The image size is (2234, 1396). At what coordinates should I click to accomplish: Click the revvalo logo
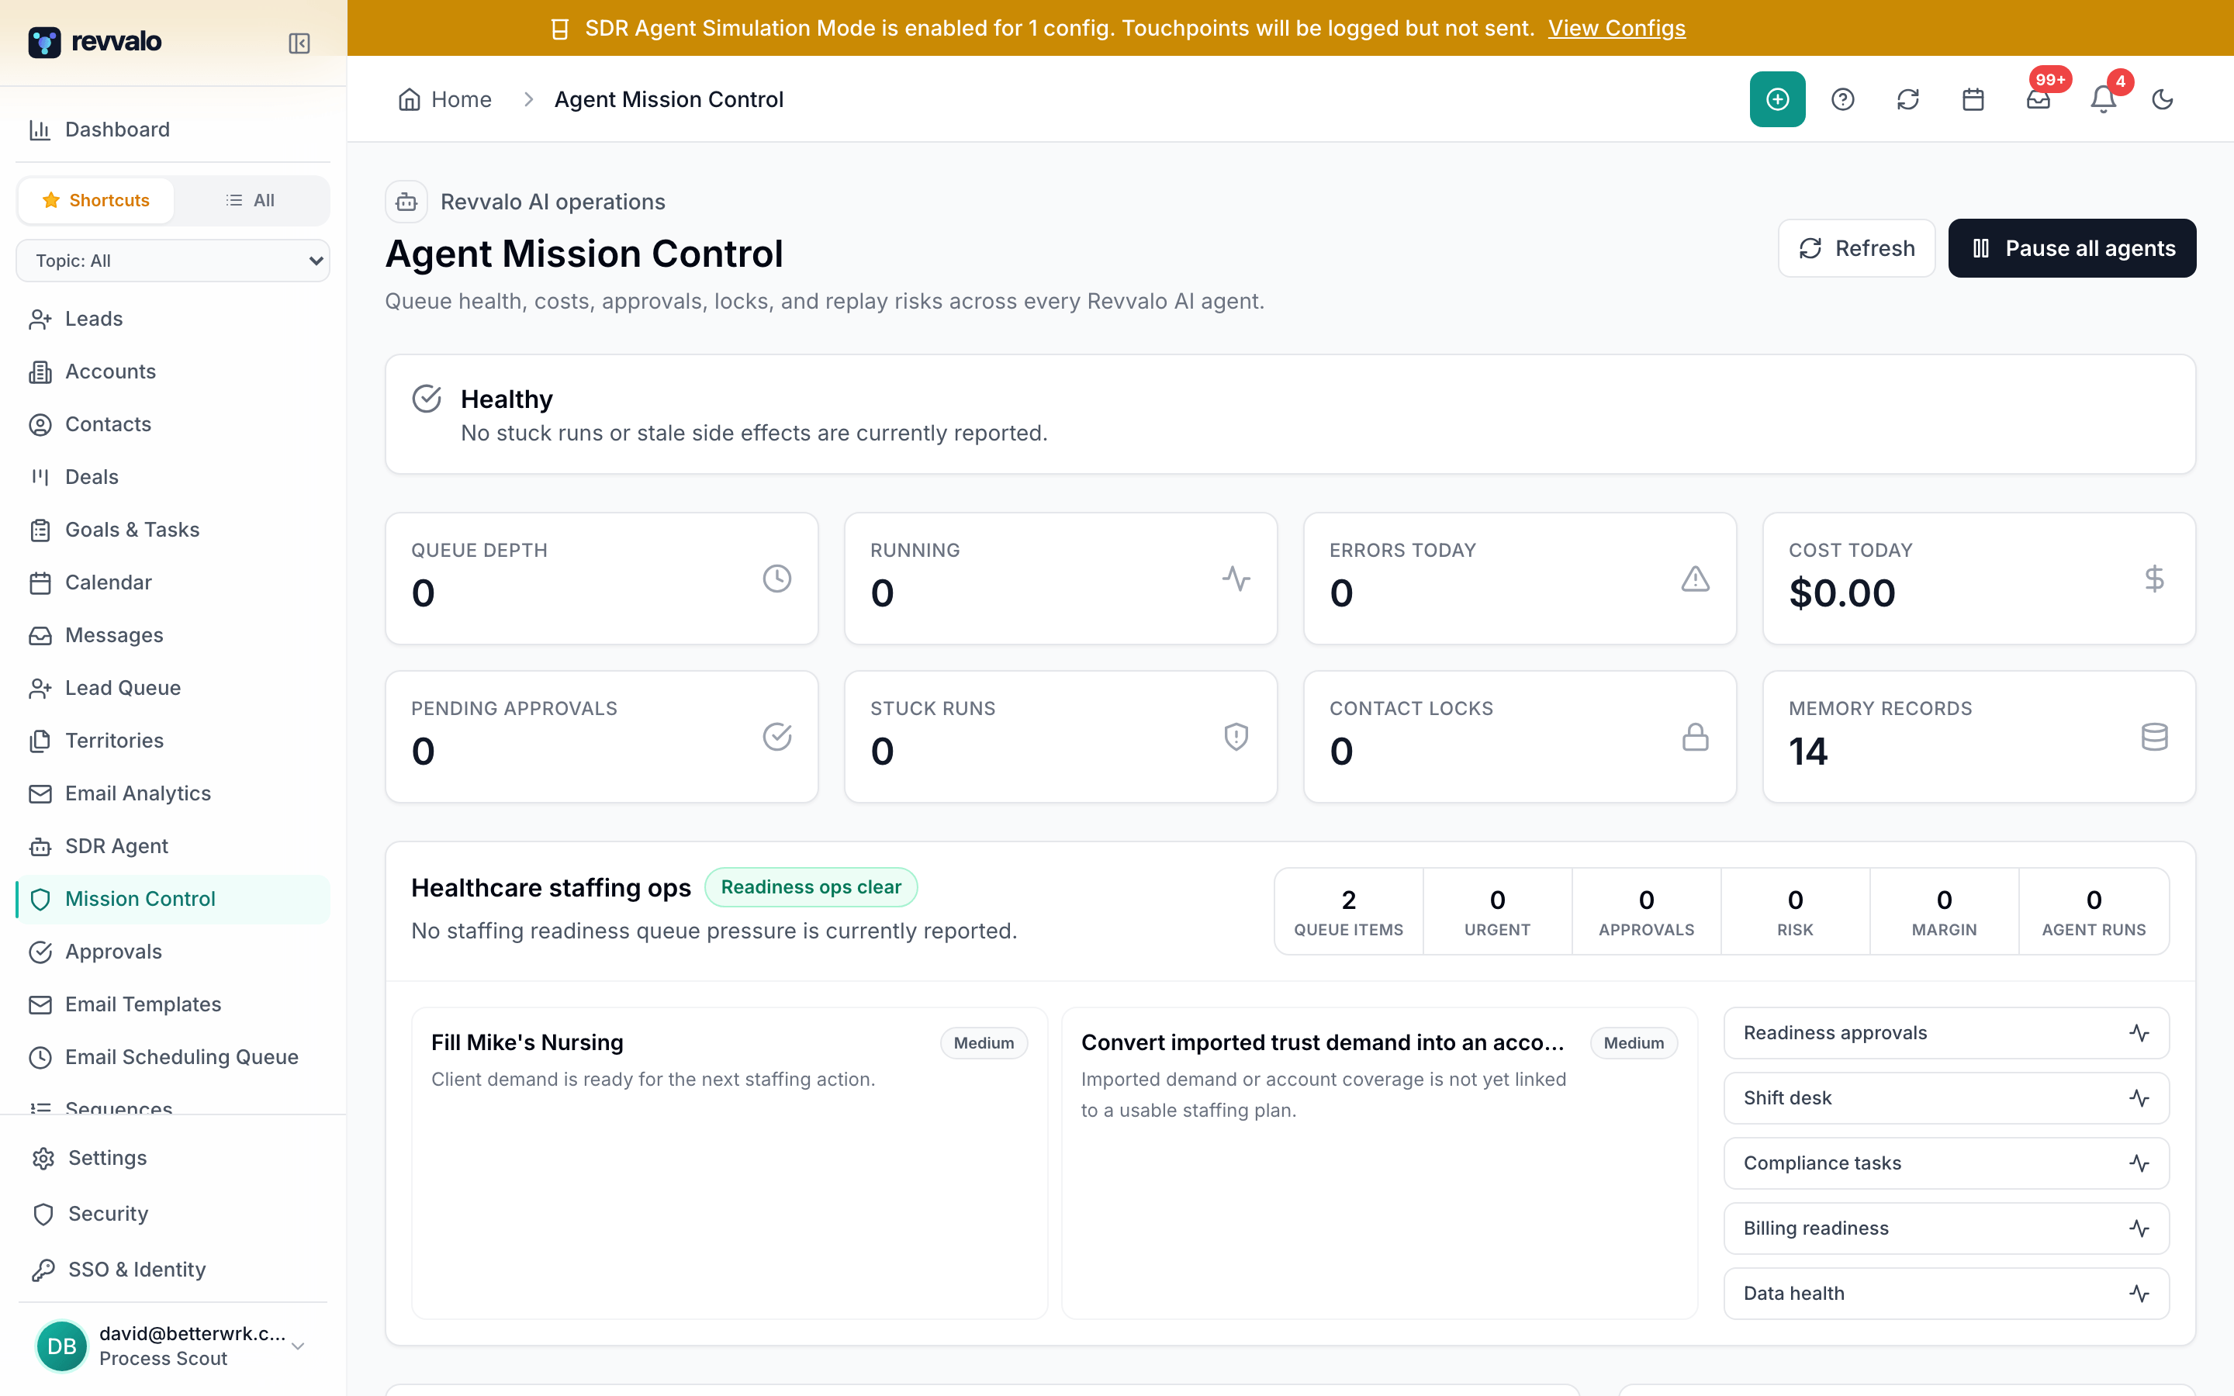click(95, 42)
